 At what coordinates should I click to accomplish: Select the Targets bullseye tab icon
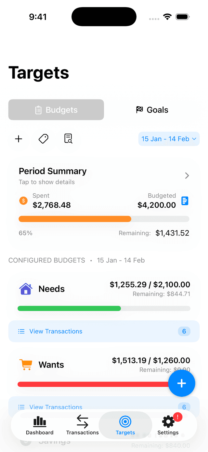tap(125, 421)
